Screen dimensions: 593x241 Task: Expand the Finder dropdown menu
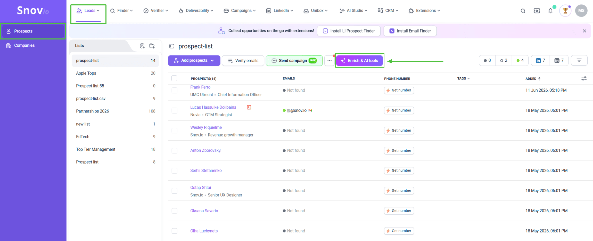121,11
